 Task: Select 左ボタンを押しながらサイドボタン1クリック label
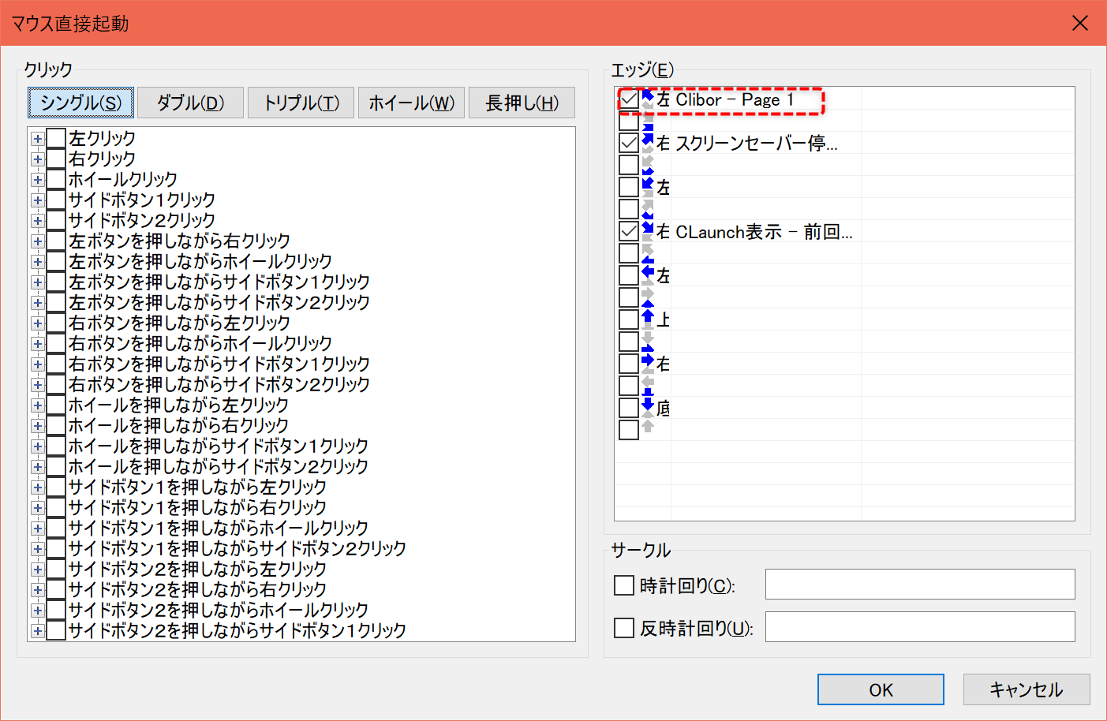pyautogui.click(x=219, y=282)
